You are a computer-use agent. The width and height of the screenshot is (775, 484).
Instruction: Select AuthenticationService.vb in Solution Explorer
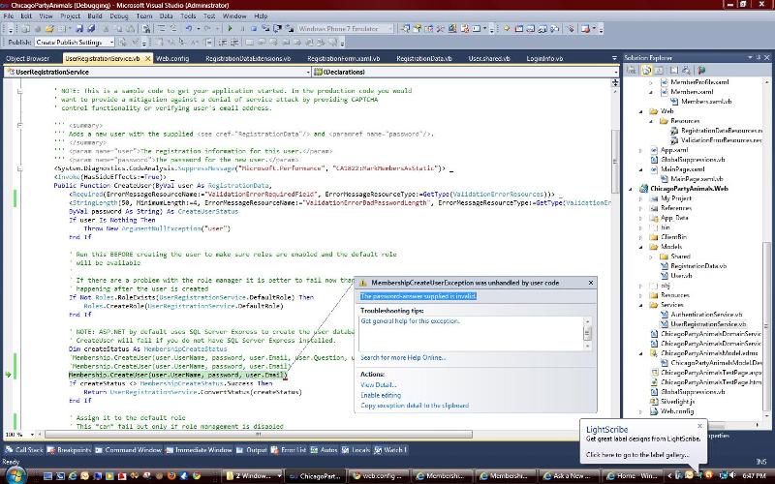pos(706,315)
